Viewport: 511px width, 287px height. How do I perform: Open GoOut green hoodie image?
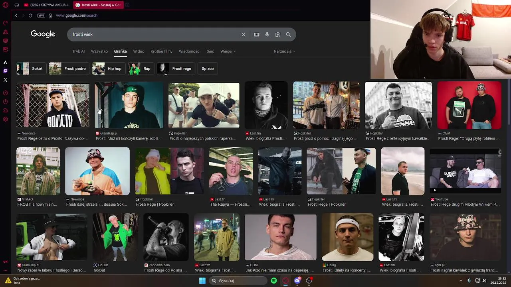pyautogui.click(x=115, y=237)
